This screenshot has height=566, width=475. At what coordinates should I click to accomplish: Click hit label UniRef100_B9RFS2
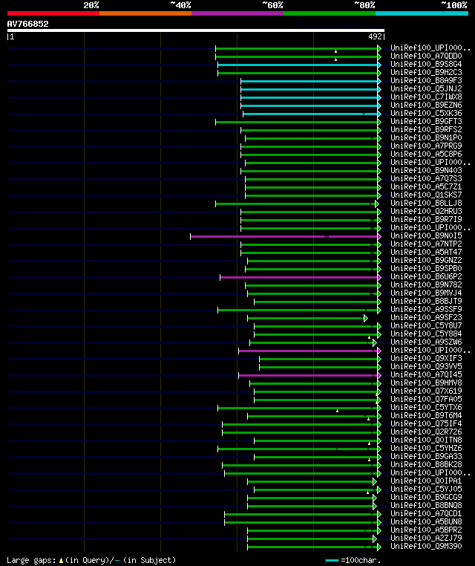[426, 129]
